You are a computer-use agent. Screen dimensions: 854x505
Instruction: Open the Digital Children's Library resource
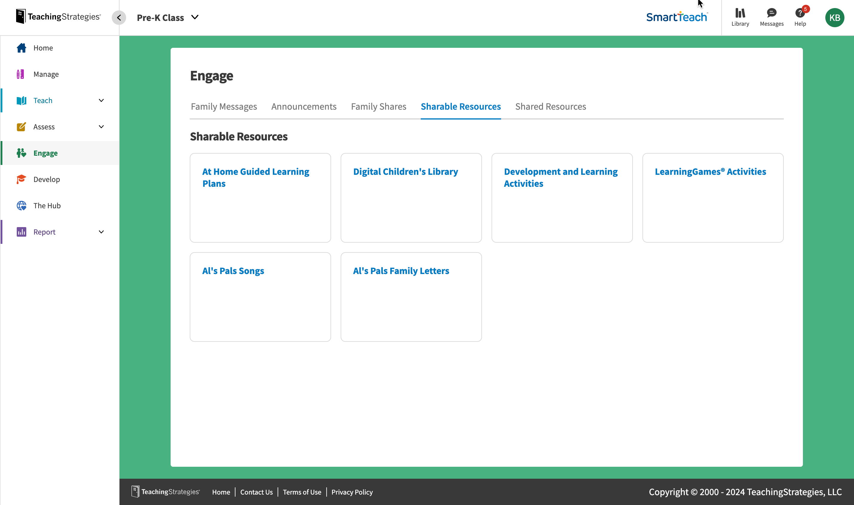tap(405, 172)
